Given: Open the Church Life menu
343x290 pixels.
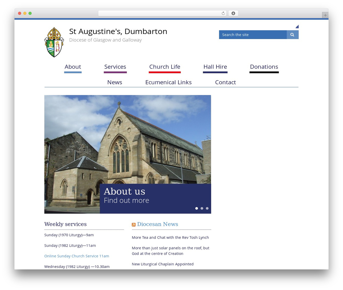Looking at the screenshot, I should pyautogui.click(x=165, y=67).
